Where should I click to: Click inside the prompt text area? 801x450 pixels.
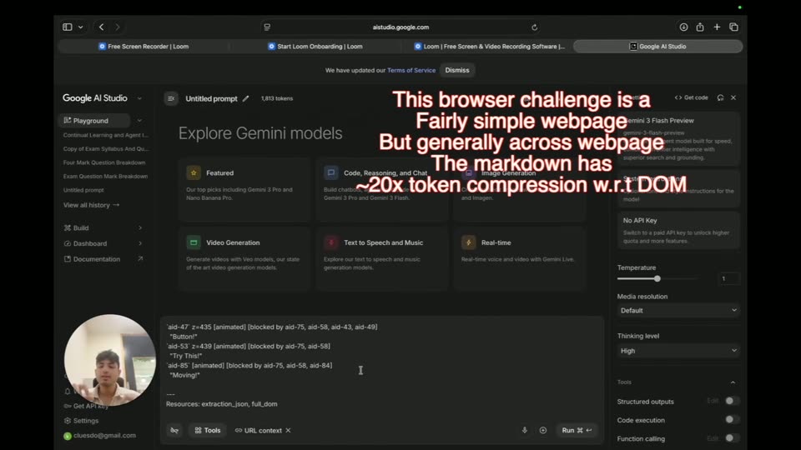pyautogui.click(x=382, y=365)
